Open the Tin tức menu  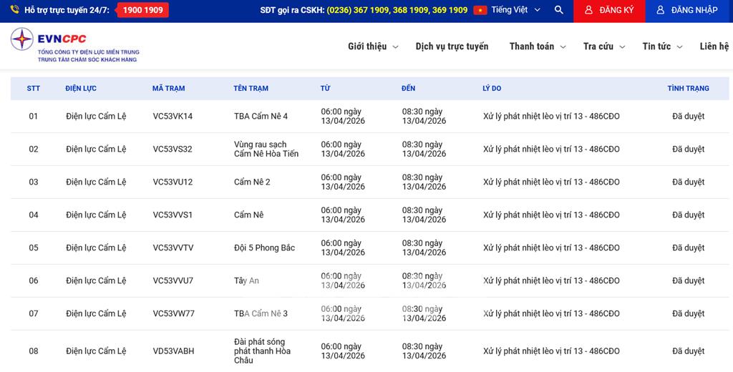click(x=662, y=46)
